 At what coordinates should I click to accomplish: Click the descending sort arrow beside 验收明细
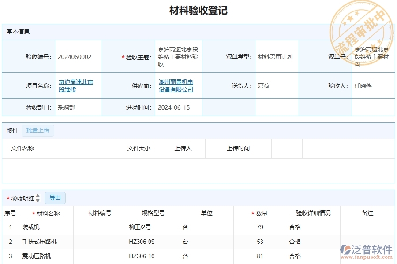pos(37,200)
